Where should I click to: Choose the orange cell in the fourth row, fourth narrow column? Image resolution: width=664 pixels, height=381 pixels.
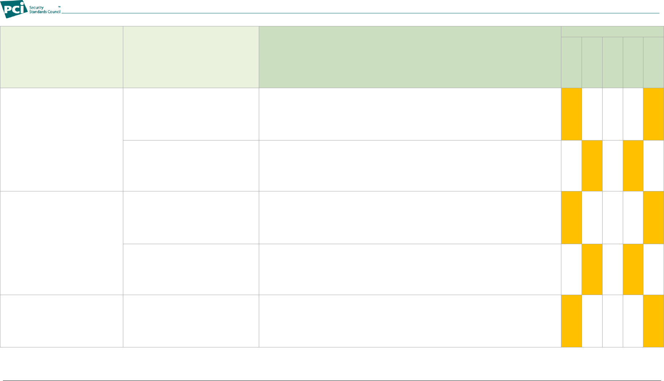[633, 269]
